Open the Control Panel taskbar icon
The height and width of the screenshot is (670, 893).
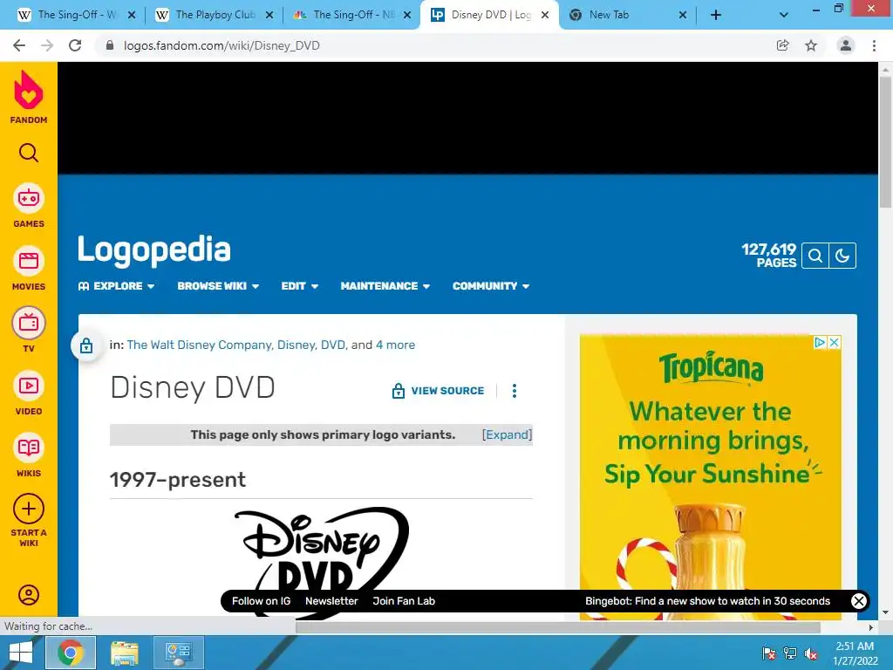tap(179, 653)
